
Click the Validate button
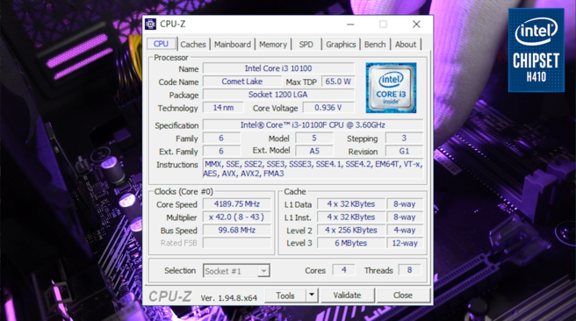tap(347, 295)
